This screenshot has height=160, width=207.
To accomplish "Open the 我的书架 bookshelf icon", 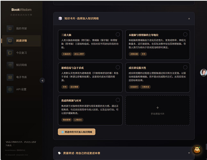I will (10, 28).
